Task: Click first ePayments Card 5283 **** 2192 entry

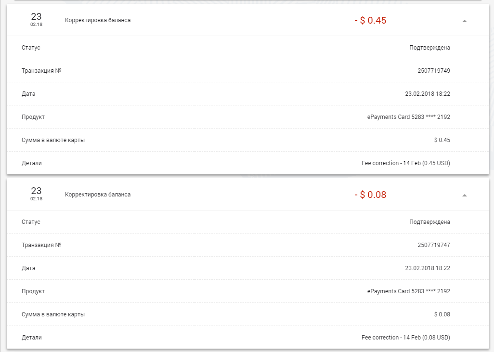Action: tap(409, 117)
